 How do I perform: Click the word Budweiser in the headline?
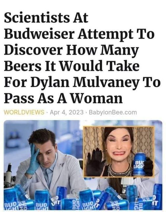click(x=39, y=34)
